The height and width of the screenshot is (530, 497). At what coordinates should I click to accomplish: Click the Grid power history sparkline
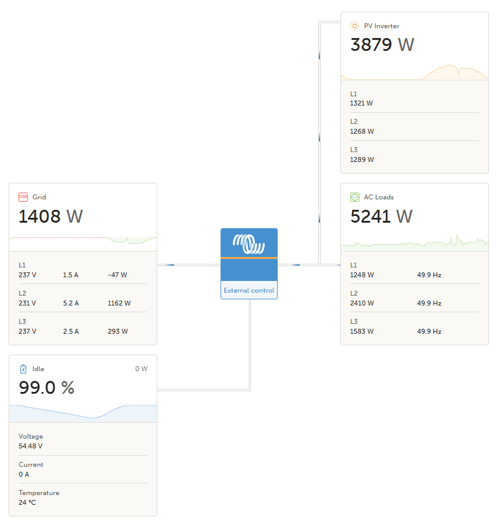83,242
